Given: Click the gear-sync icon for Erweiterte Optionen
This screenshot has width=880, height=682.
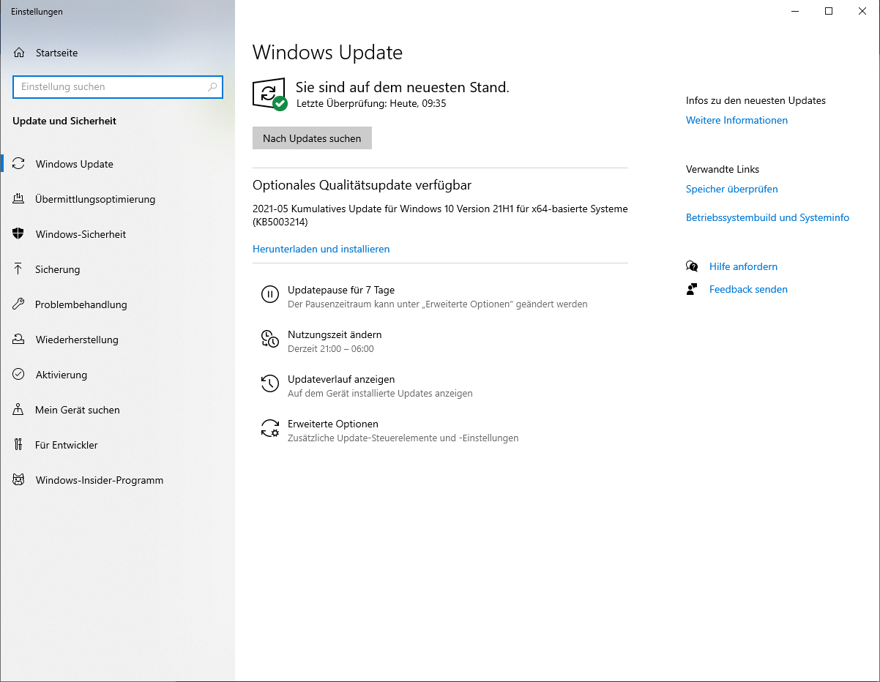Looking at the screenshot, I should 270,428.
